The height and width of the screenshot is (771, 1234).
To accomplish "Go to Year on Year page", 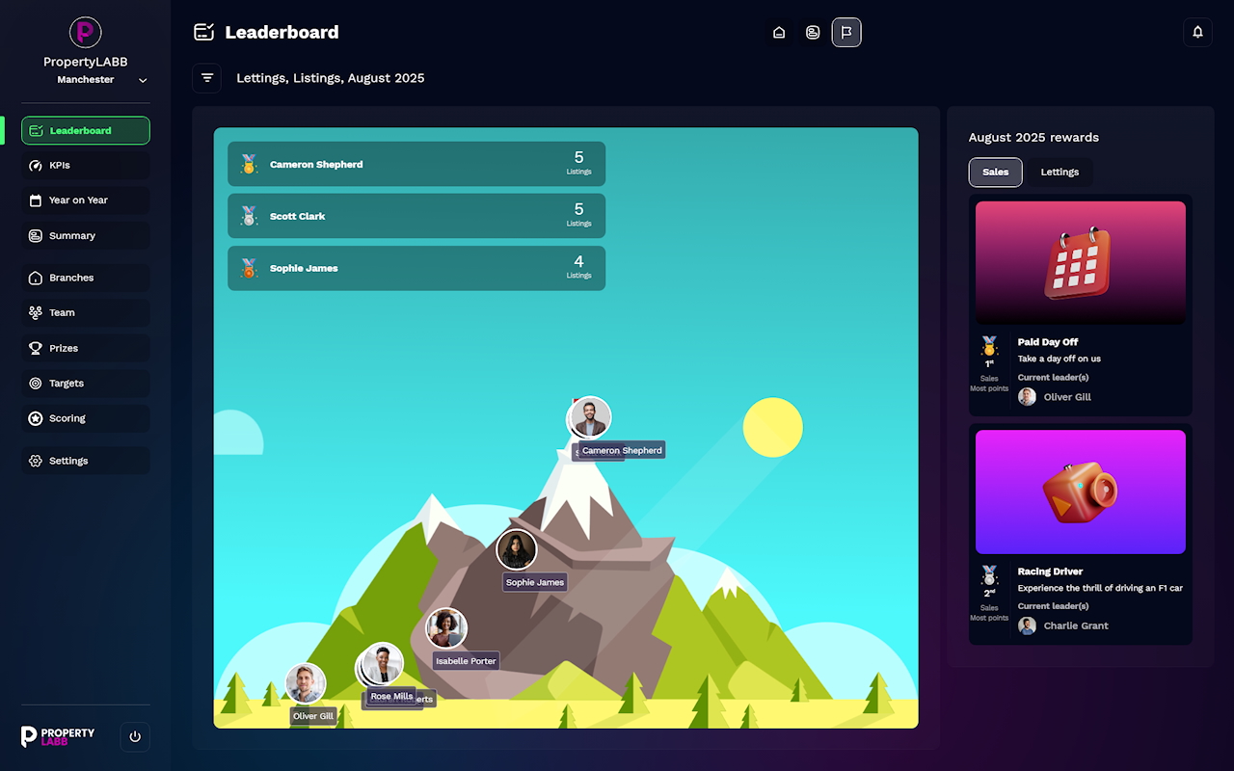I will tap(86, 200).
